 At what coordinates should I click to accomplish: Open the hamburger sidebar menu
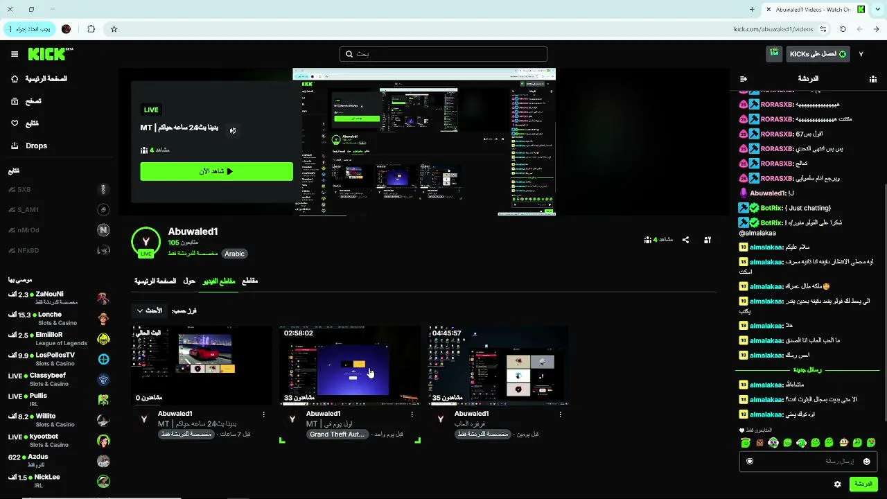tap(15, 54)
